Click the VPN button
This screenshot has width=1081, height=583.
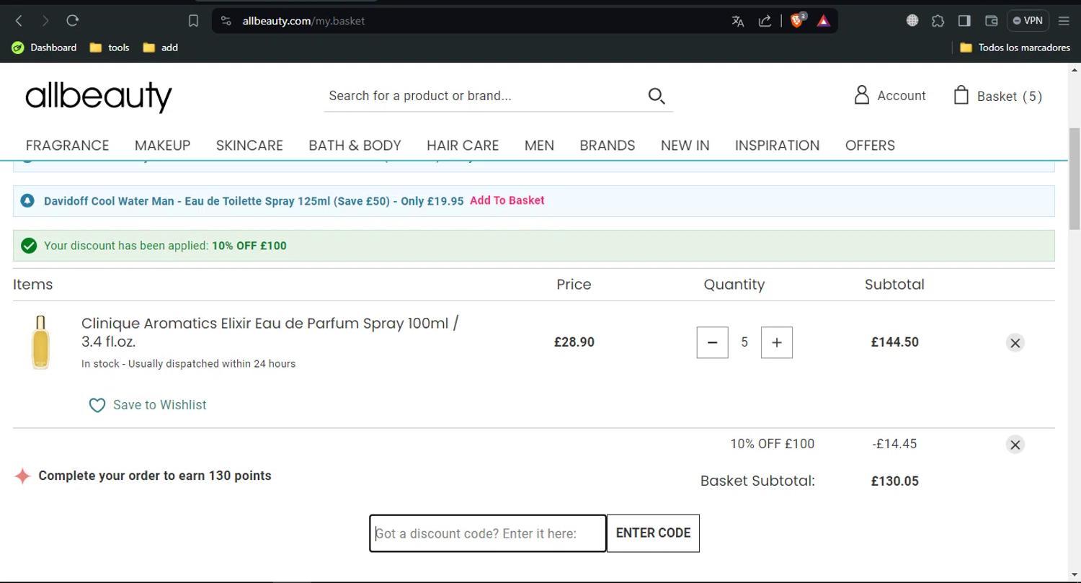point(1028,21)
